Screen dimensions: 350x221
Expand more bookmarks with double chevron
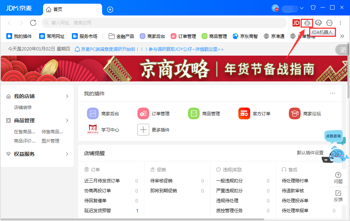tap(342, 36)
